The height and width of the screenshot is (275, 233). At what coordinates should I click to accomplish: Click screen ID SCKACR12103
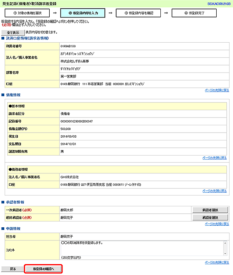219,4
